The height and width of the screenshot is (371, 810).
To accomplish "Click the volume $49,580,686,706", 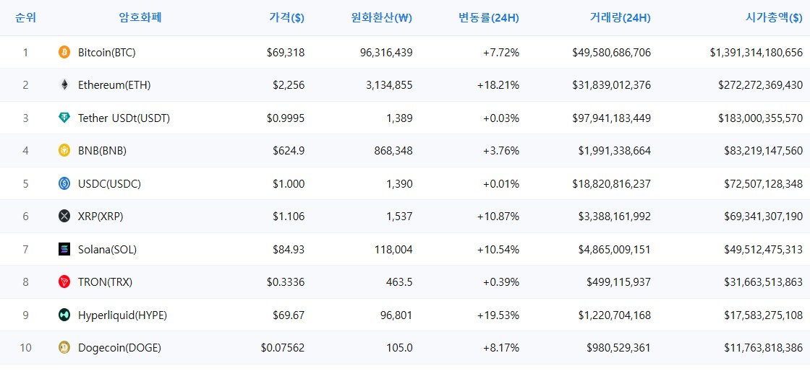I will [x=612, y=52].
